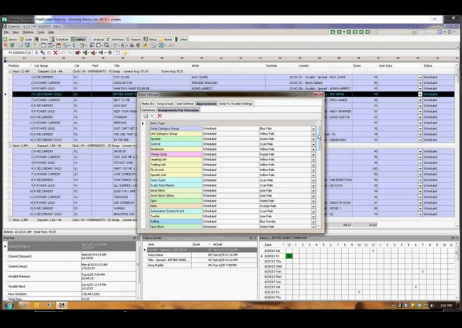Collapse the Entry Type group in Global Settings
The image size is (462, 328).
click(148, 124)
